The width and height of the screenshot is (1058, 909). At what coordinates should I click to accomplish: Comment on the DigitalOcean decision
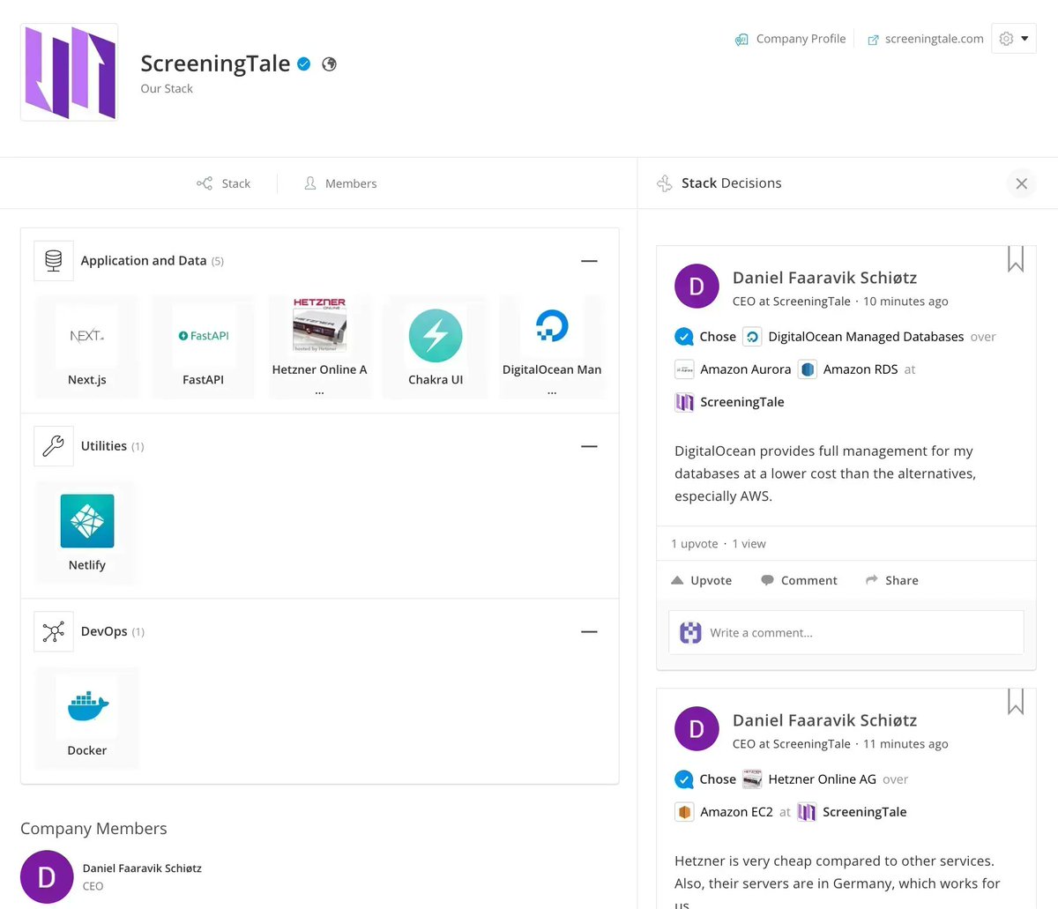point(799,580)
